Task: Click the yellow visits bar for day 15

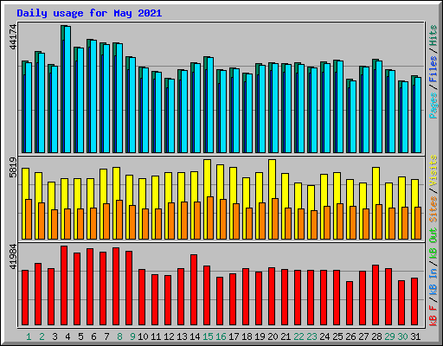Action: click(x=207, y=199)
